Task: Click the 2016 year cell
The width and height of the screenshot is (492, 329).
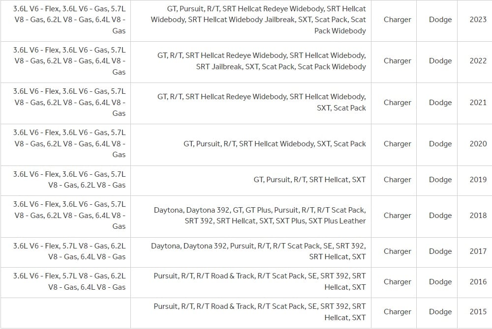Action: coord(478,282)
